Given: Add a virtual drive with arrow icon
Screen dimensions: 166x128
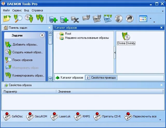Looking at the screenshot, I should click(53, 19).
